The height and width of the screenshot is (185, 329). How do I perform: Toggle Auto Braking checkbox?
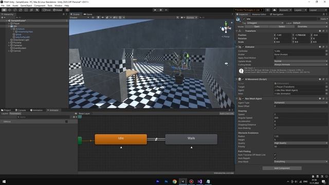(x=275, y=128)
